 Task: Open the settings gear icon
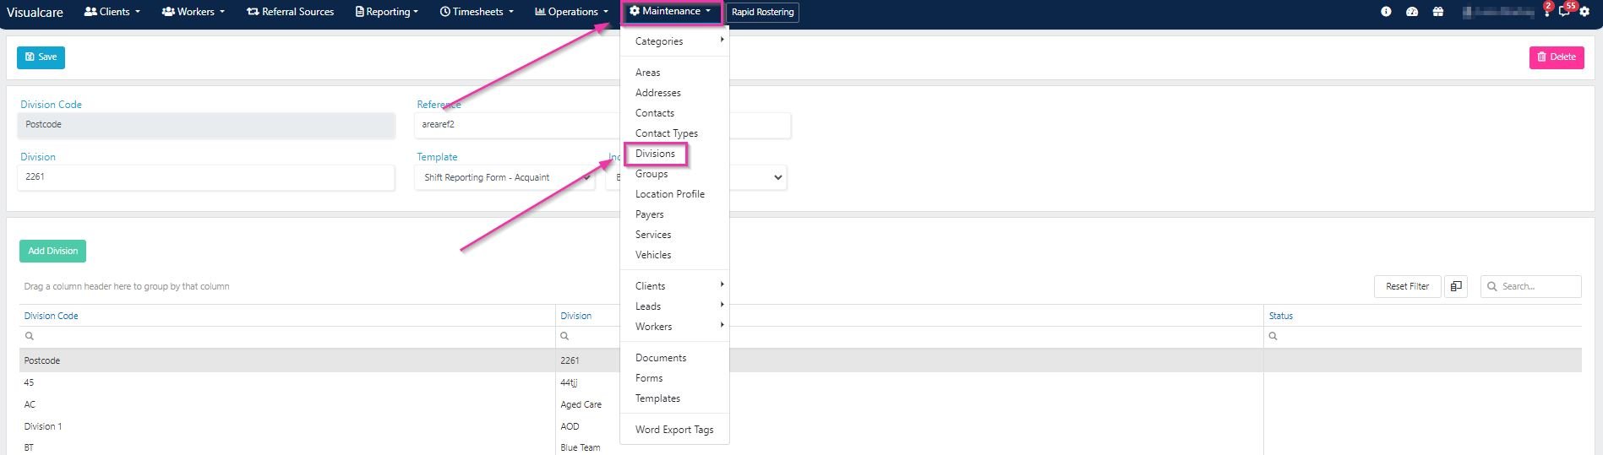[1584, 12]
